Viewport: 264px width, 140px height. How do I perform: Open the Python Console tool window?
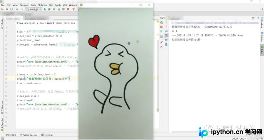coord(28,135)
